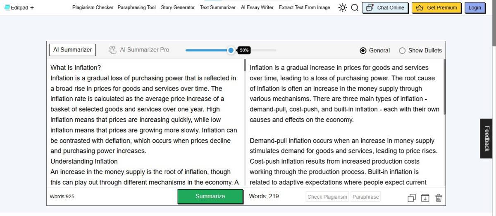Delete output with the trash icon
496x216 pixels.
coord(439,198)
